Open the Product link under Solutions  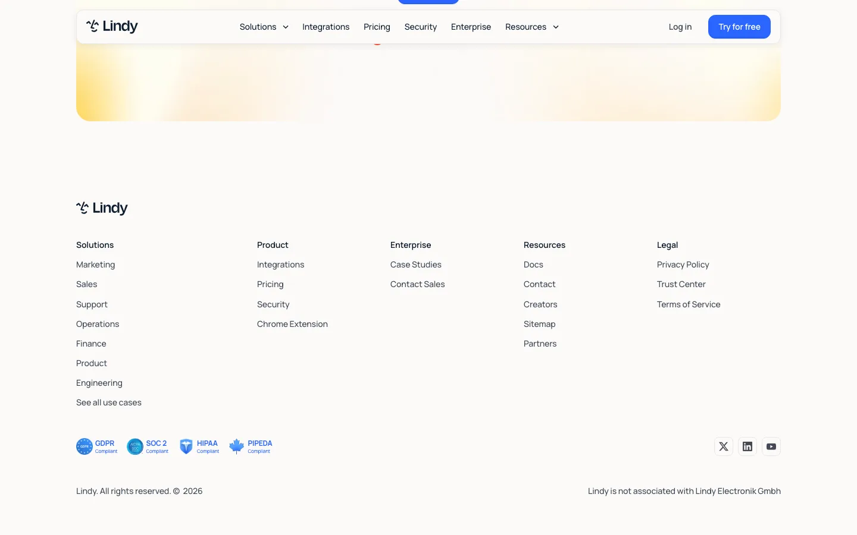[x=92, y=363]
